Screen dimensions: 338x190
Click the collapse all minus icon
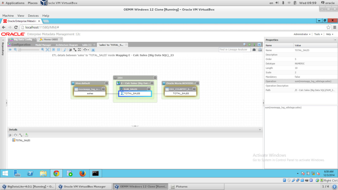coord(59,50)
